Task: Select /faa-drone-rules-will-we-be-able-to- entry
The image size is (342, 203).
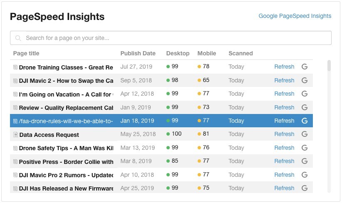Action: tap(66, 121)
